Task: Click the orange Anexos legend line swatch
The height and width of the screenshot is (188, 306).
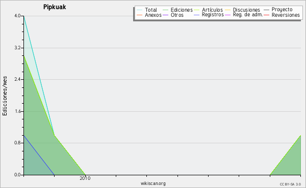Action: [x=140, y=15]
